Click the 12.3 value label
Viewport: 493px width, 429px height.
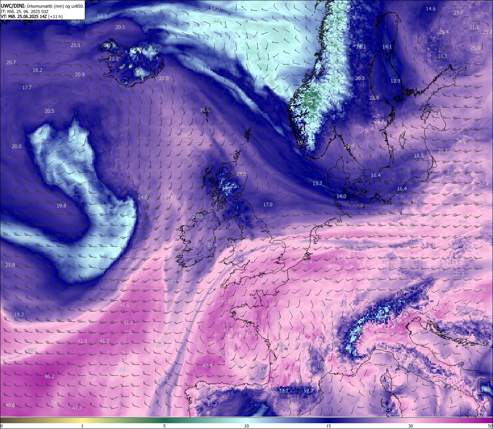pyautogui.click(x=102, y=16)
